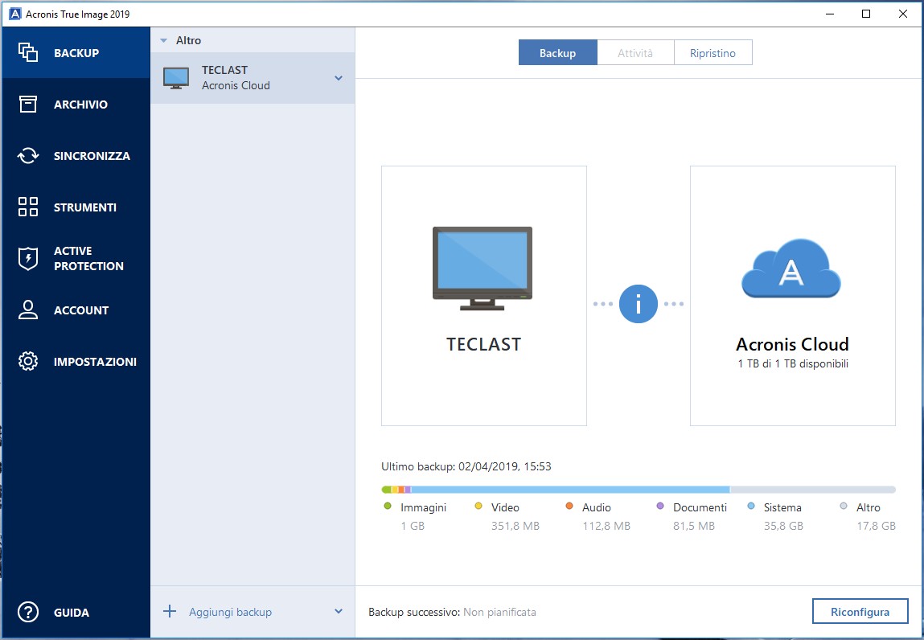Switch to the Backup tab
The width and height of the screenshot is (924, 640).
click(x=557, y=52)
